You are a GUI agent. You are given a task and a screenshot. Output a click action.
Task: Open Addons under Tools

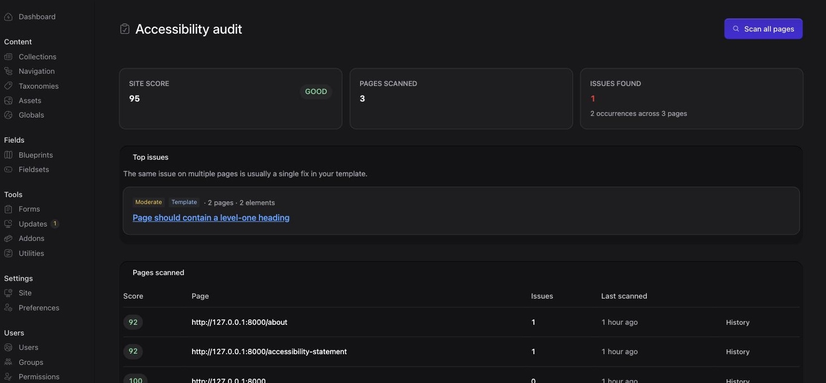pyautogui.click(x=32, y=238)
